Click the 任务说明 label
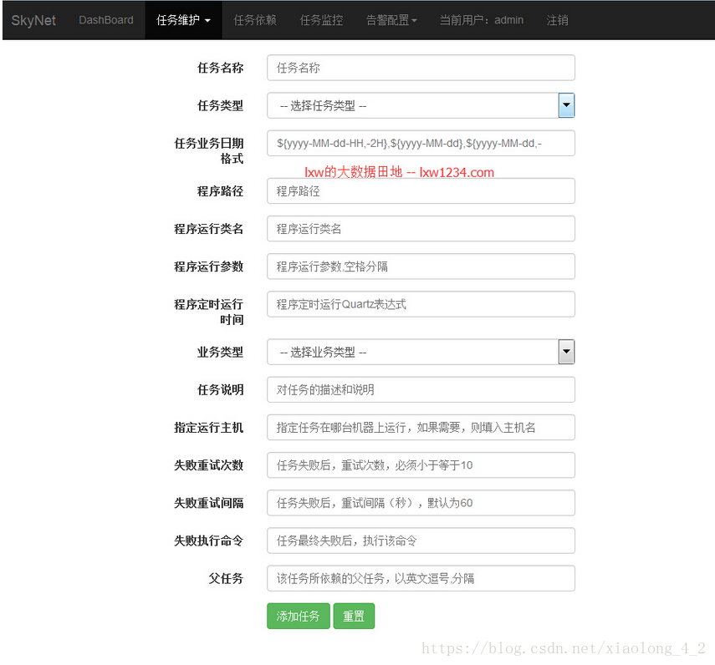Image resolution: width=715 pixels, height=665 pixels. 220,390
